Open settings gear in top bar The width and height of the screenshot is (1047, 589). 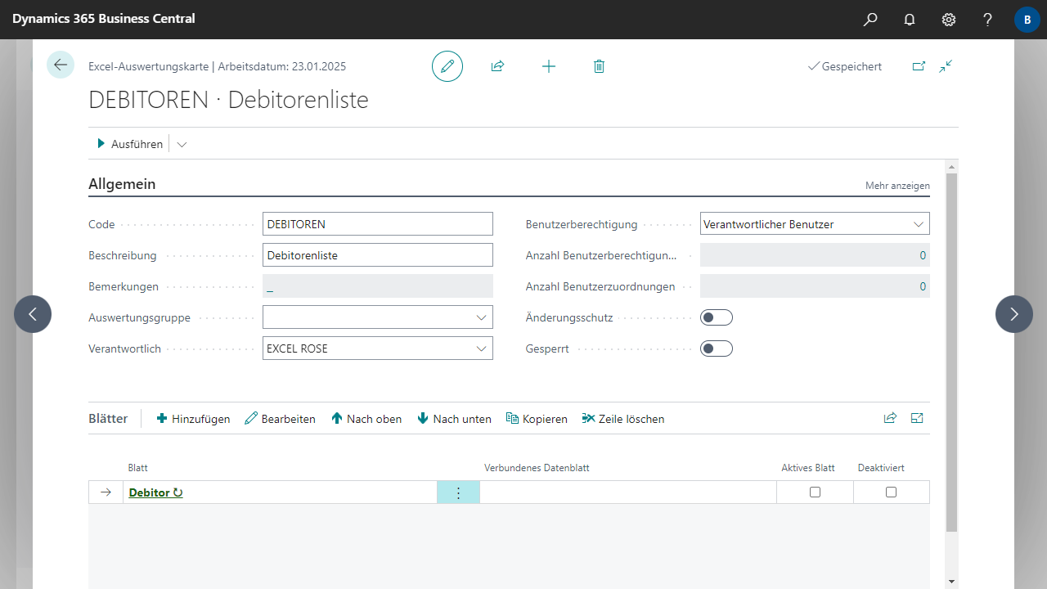(x=949, y=19)
